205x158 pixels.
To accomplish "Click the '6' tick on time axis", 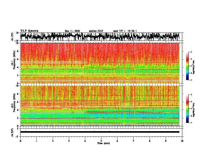I will click(x=118, y=141).
